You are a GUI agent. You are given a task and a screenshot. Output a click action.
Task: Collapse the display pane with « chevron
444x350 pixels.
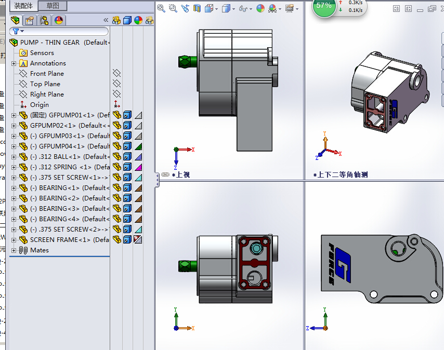tap(106, 20)
